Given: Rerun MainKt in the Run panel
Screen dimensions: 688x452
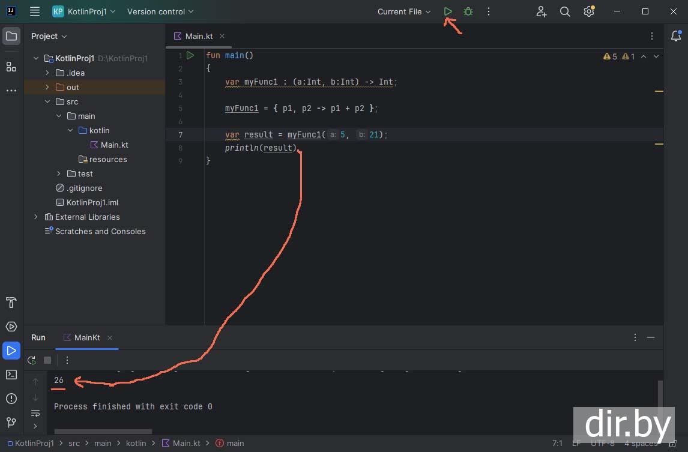Looking at the screenshot, I should pyautogui.click(x=32, y=360).
